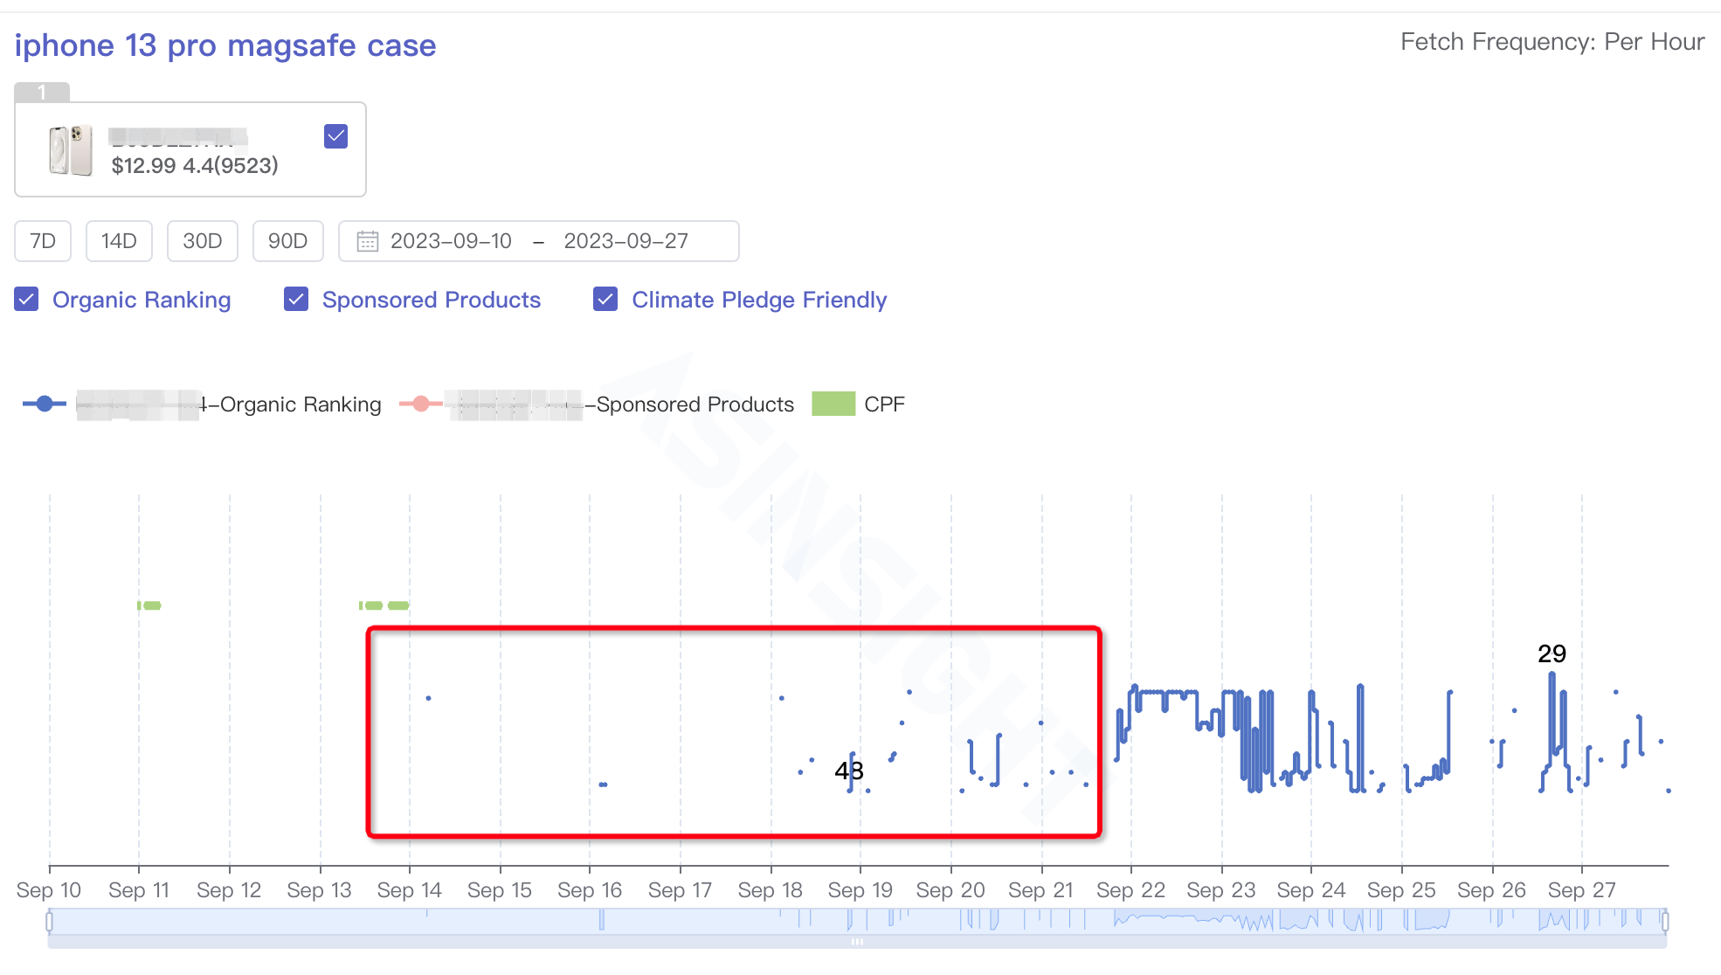Toggle the blue Organic Ranking legend marker

[x=45, y=404]
